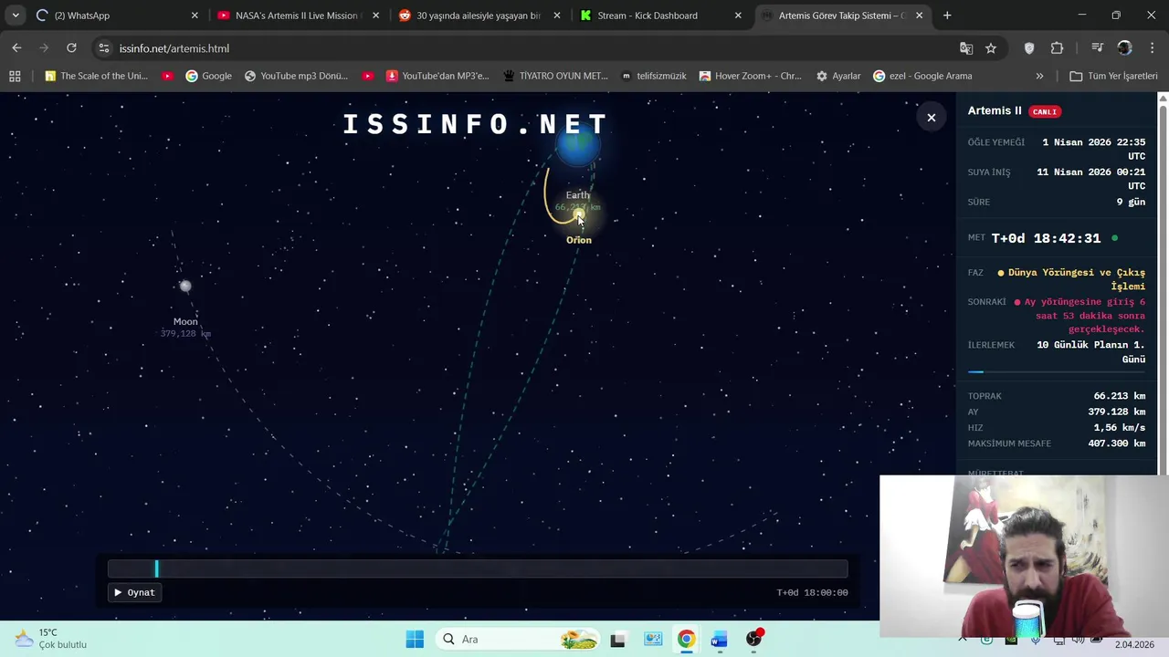
Task: Open the tab search dropdown arrow
Action: click(16, 16)
